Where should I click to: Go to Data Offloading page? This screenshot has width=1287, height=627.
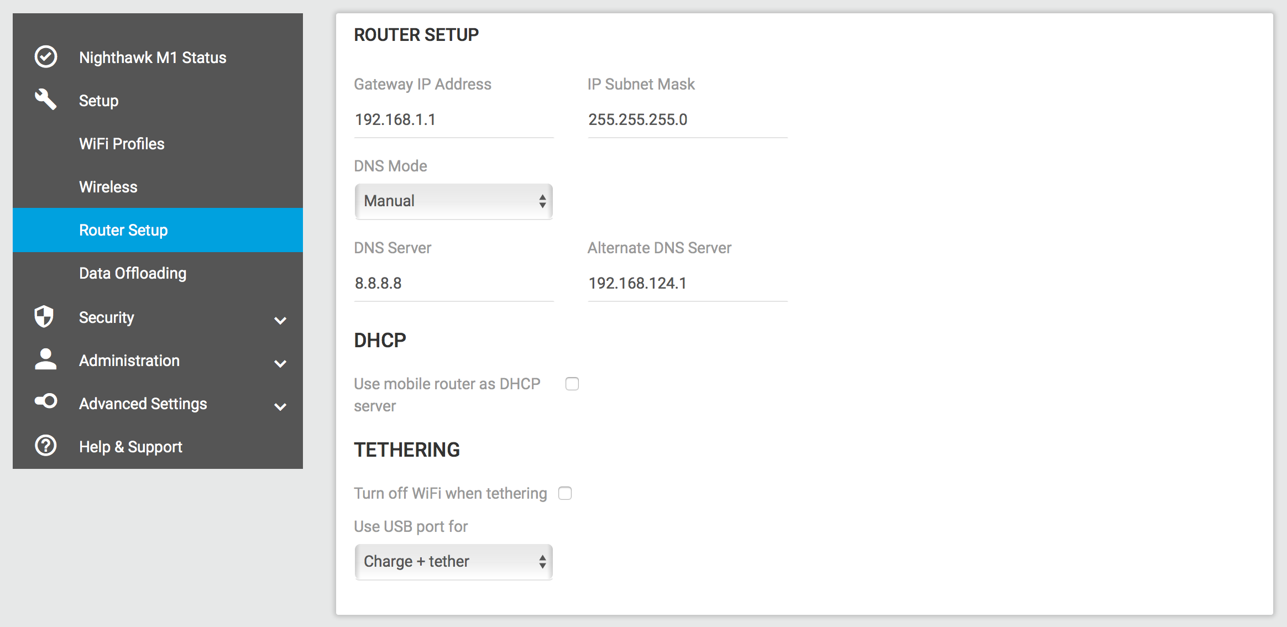[x=133, y=273]
